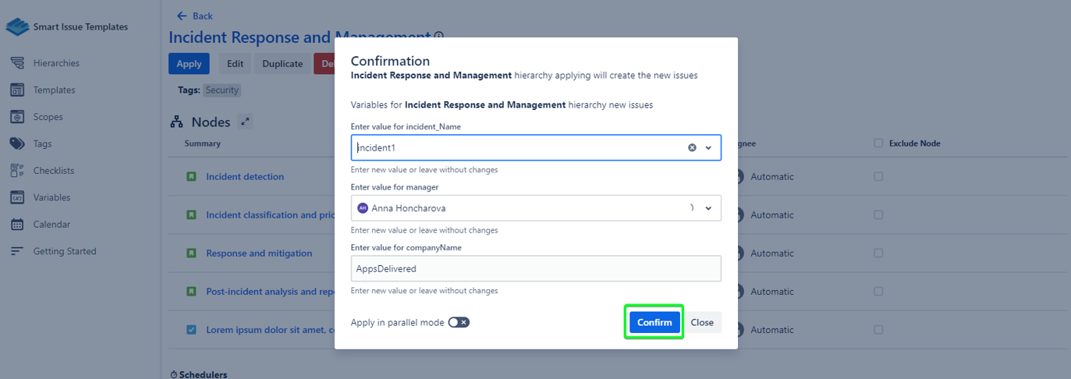Check exclude box for Incident detection row

click(x=878, y=177)
